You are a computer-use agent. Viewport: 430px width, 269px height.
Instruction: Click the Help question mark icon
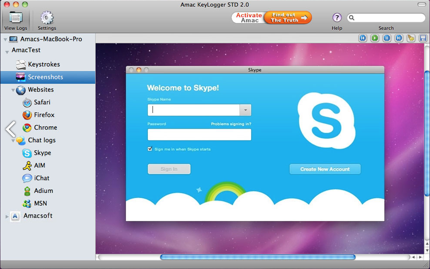tap(337, 18)
